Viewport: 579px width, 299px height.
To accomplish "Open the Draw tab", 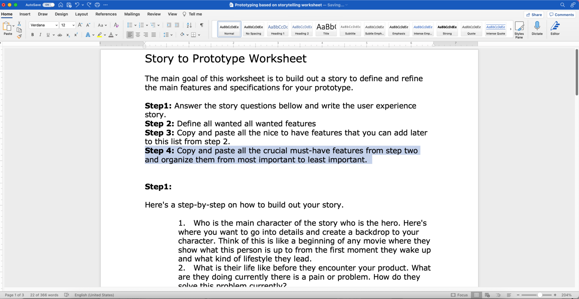I will pos(43,14).
